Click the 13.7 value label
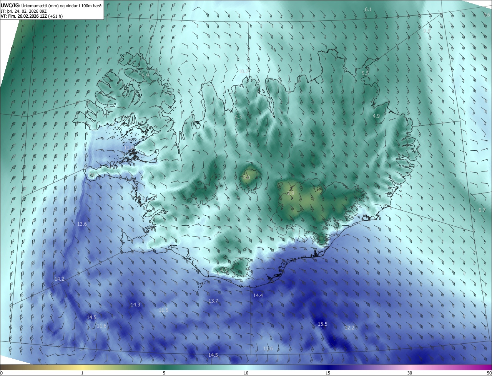Image resolution: width=492 pixels, height=376 pixels. click(x=213, y=301)
